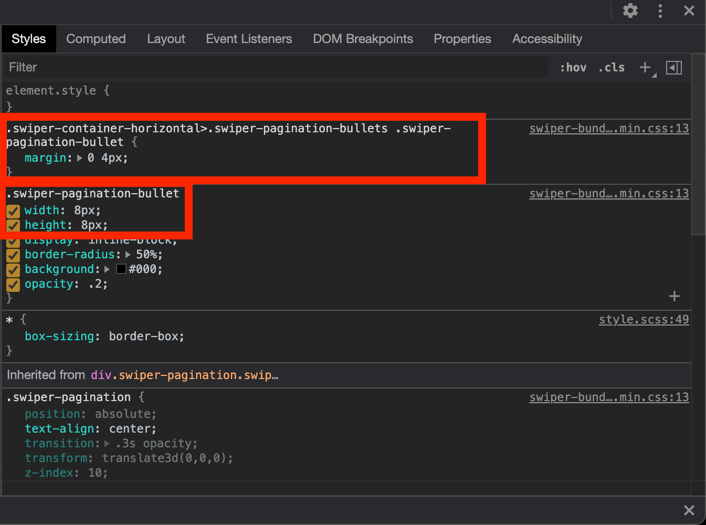Show the Properties tab

click(x=462, y=39)
